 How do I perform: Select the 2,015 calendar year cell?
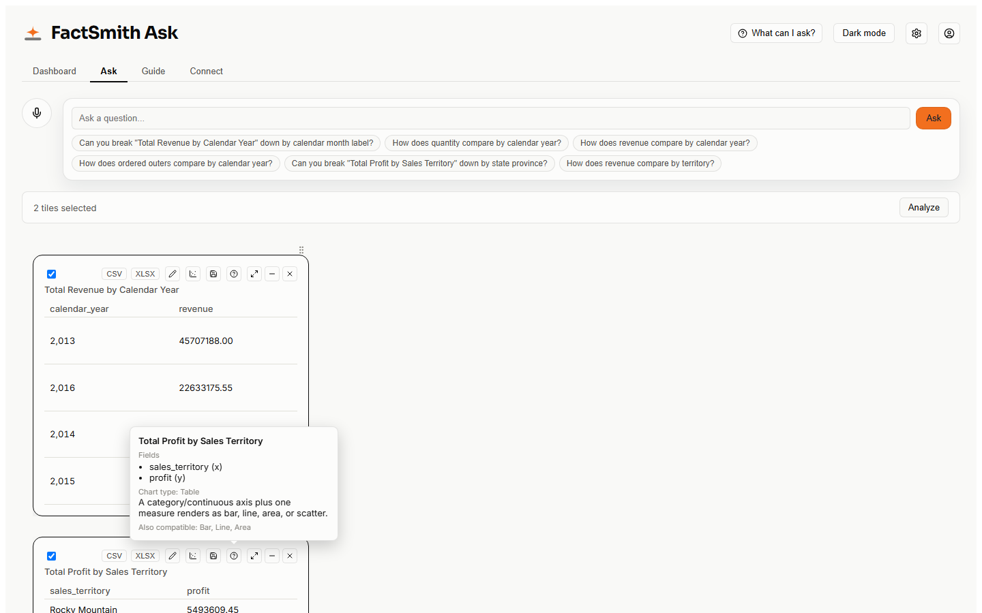point(63,481)
